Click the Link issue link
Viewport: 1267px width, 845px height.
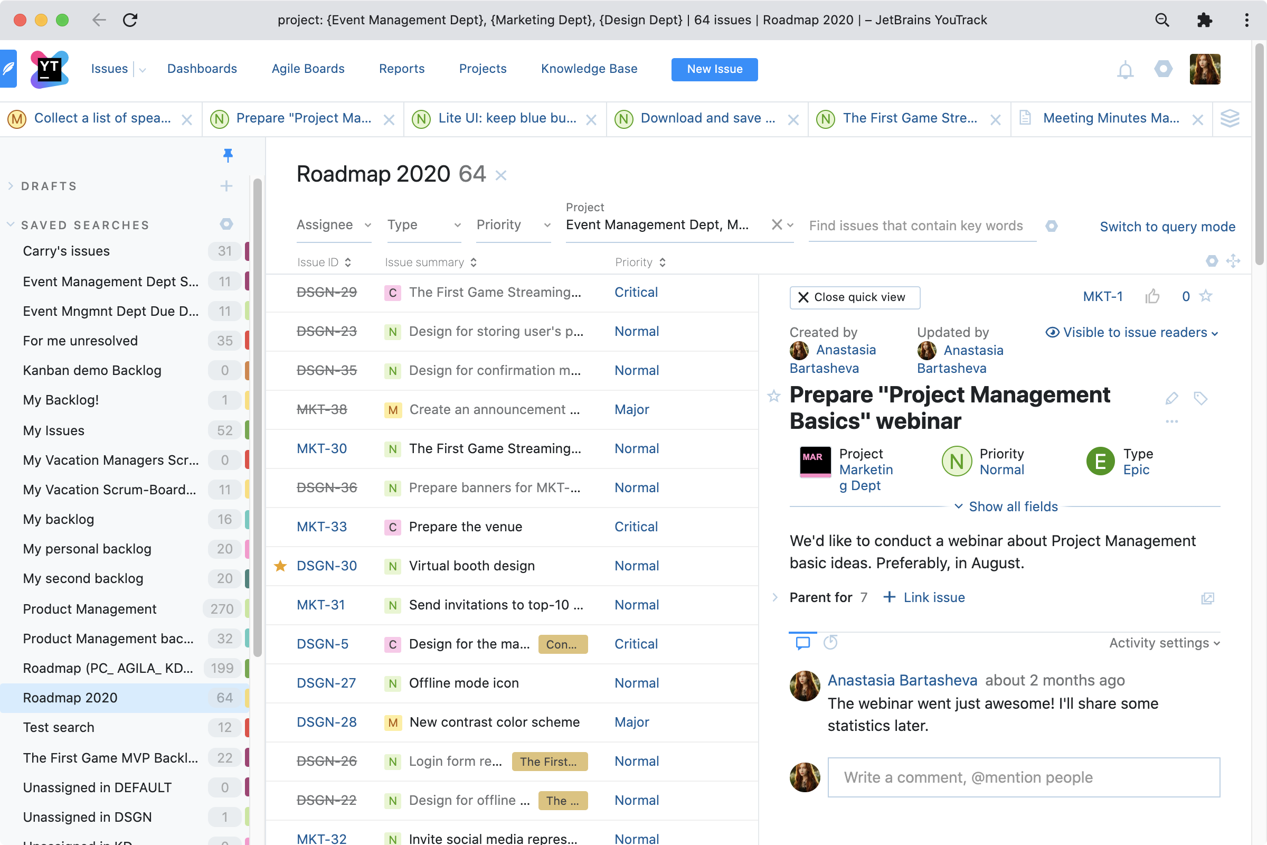coord(924,597)
